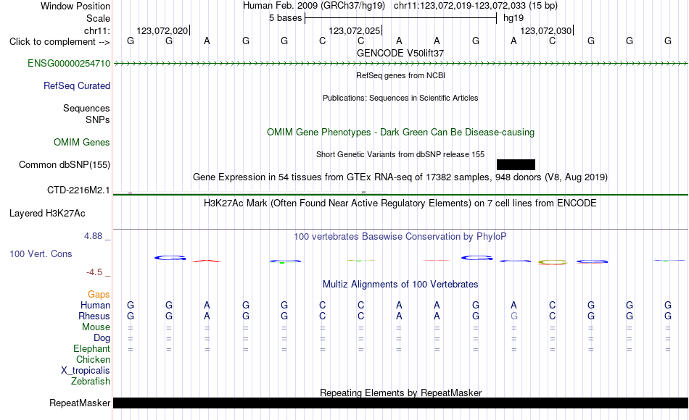Click 'Short Genetic Variants from dbSNP release 155'

[400, 154]
